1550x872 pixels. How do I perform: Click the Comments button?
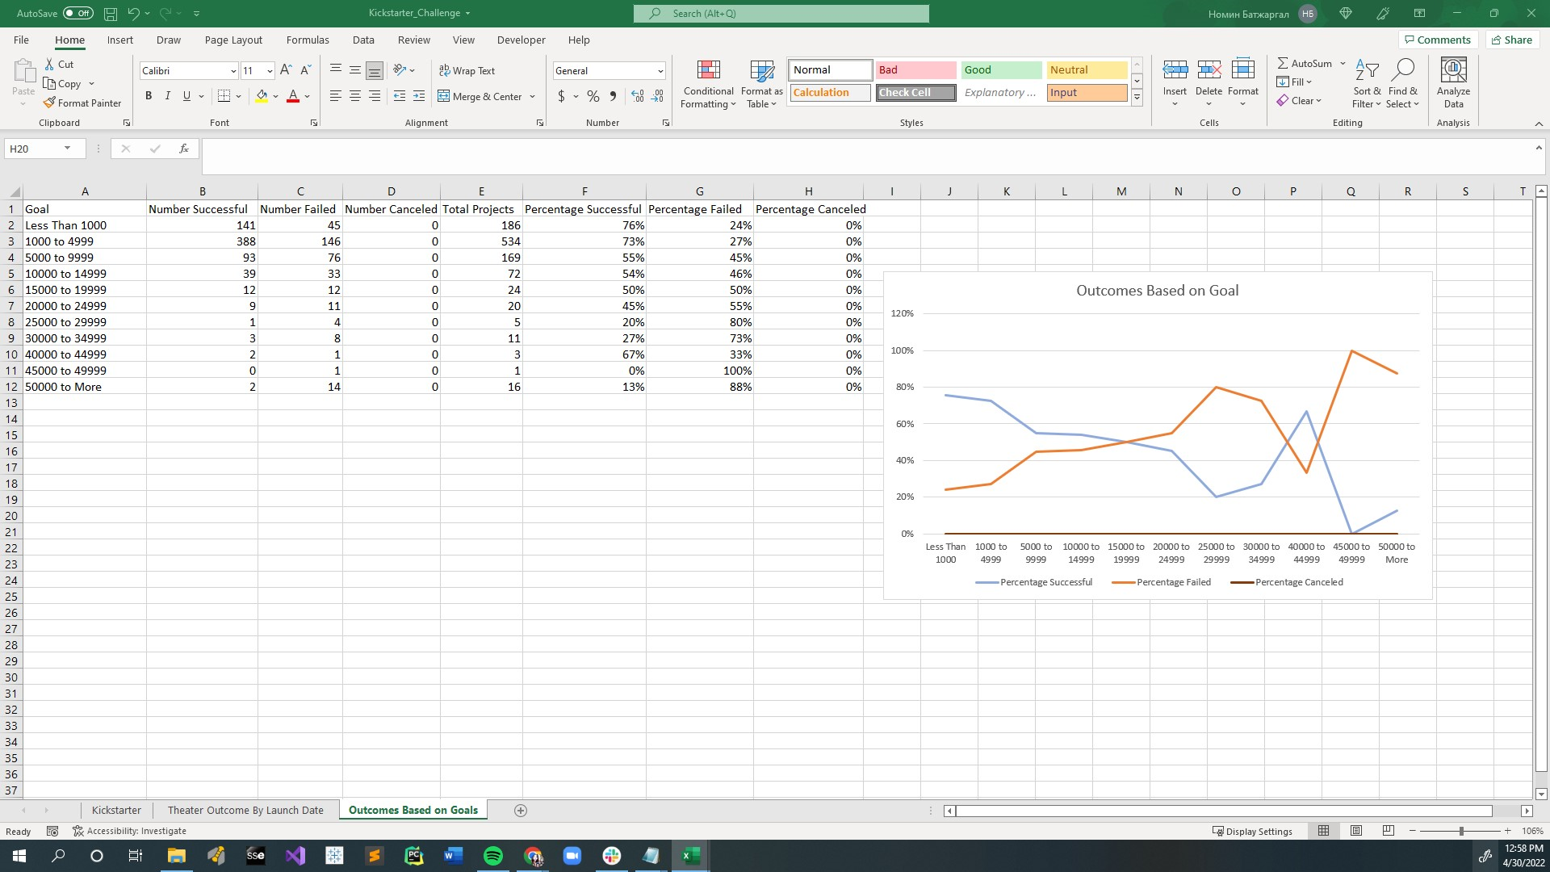coord(1438,40)
